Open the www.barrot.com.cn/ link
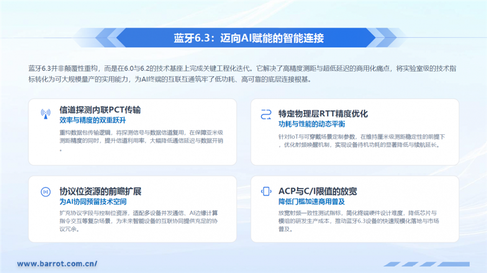 (x=57, y=264)
